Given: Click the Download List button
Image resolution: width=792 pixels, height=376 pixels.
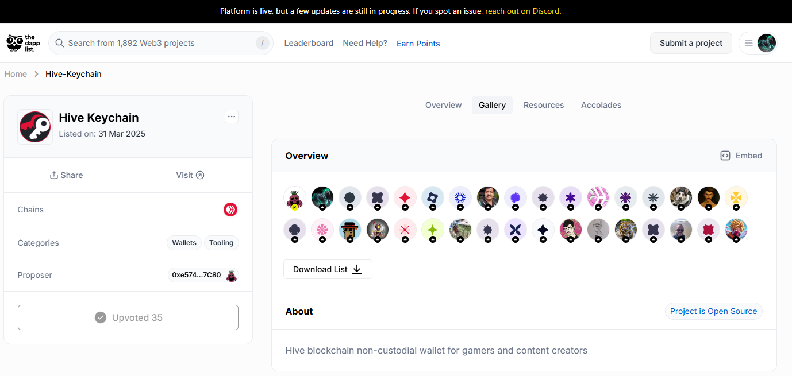Looking at the screenshot, I should tap(328, 269).
